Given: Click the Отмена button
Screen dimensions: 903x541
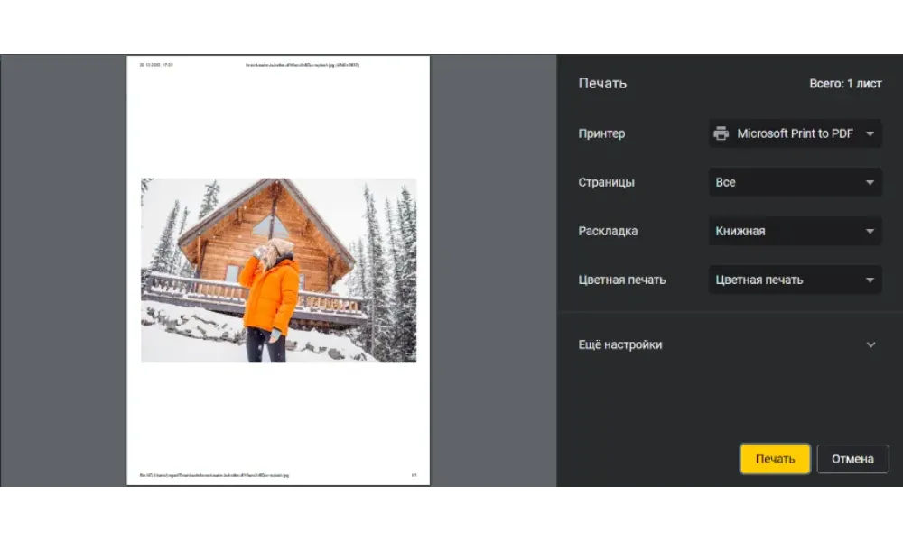Looking at the screenshot, I should 852,459.
